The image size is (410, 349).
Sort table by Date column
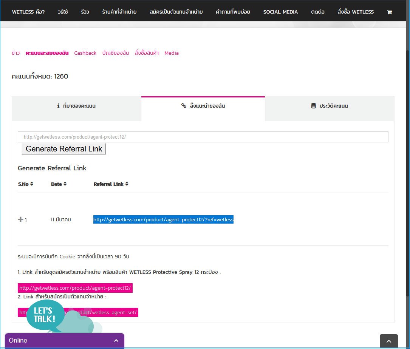coord(58,184)
